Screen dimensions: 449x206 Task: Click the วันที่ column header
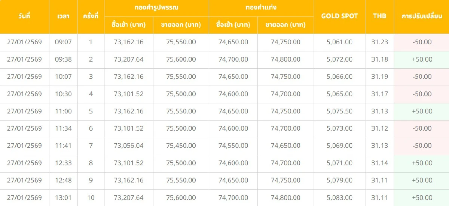(24, 16)
